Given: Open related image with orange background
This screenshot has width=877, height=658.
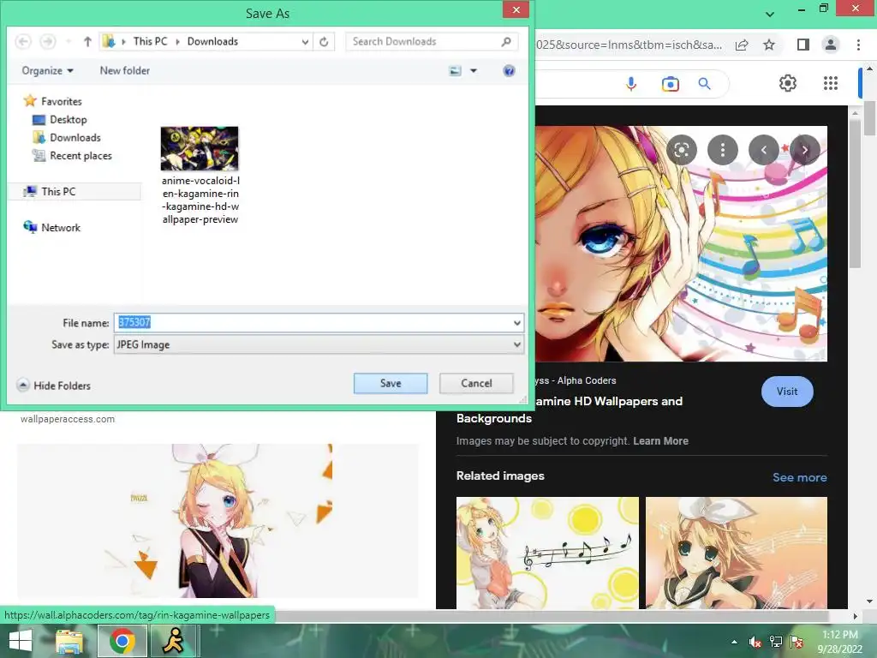Looking at the screenshot, I should click(x=736, y=553).
